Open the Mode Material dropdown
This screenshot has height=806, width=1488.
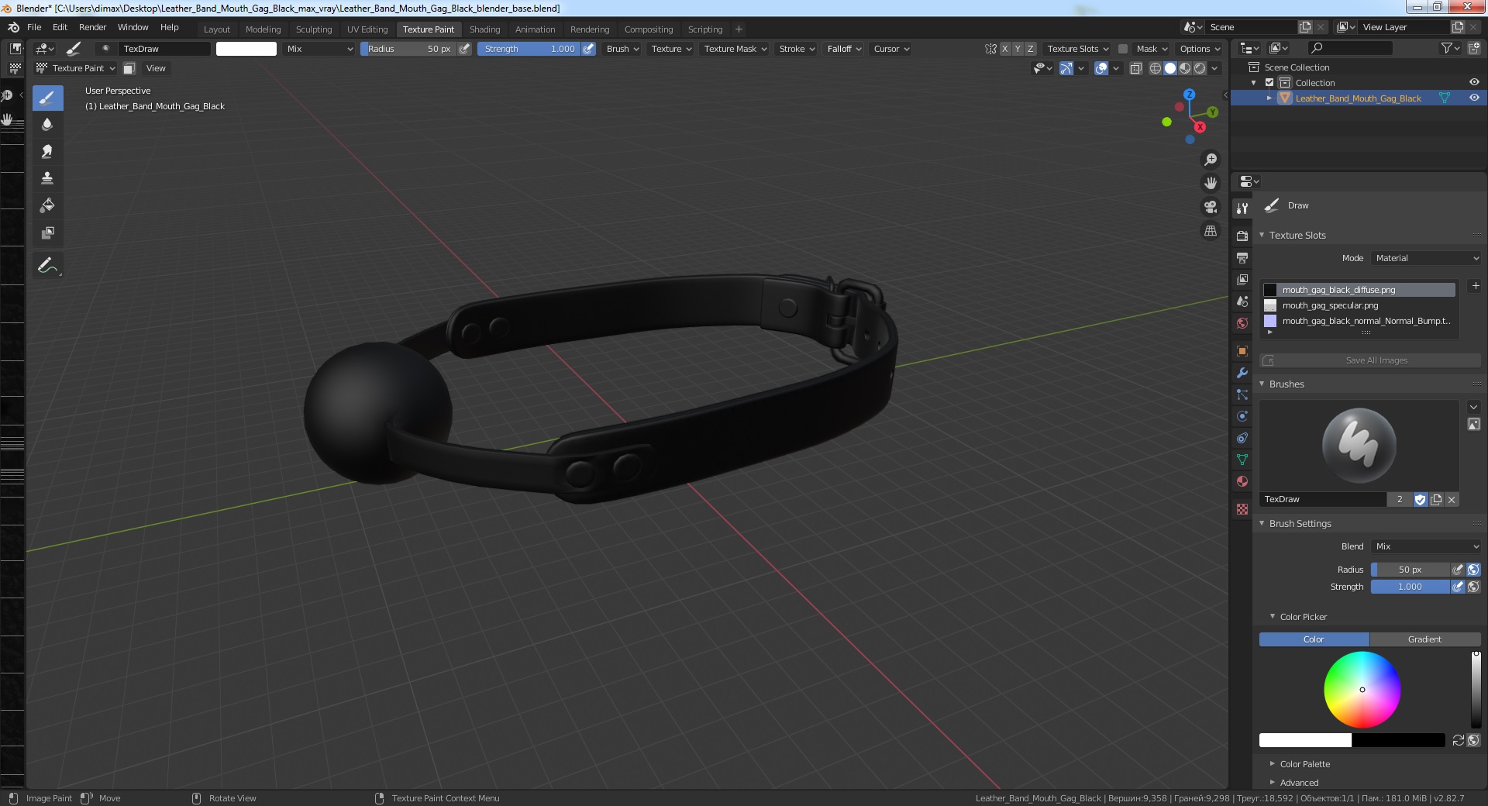pyautogui.click(x=1426, y=258)
